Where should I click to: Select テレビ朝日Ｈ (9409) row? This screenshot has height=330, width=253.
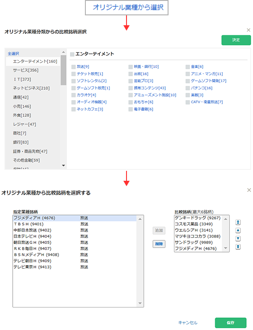click(x=75, y=261)
